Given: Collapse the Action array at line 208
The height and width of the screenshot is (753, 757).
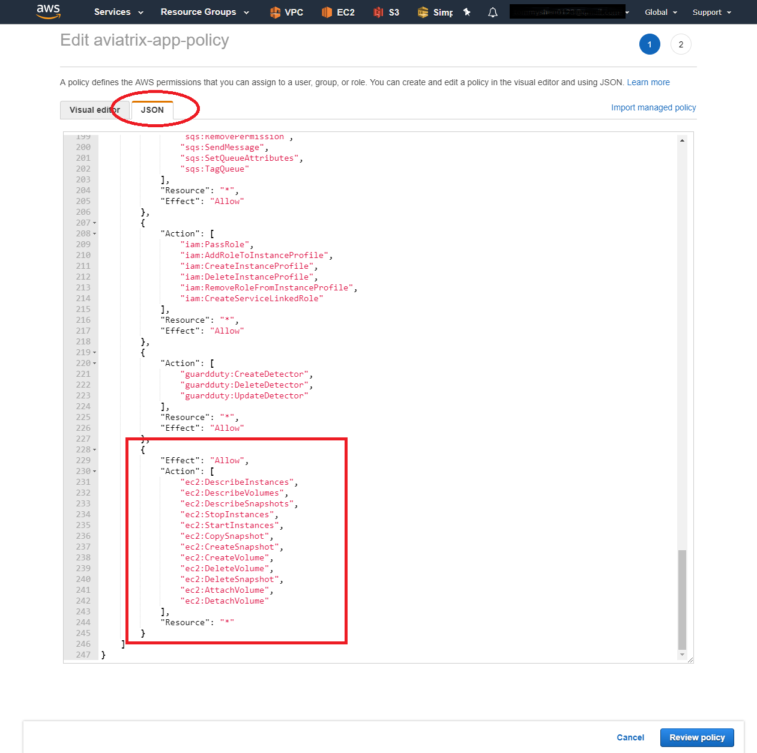Looking at the screenshot, I should tap(95, 233).
